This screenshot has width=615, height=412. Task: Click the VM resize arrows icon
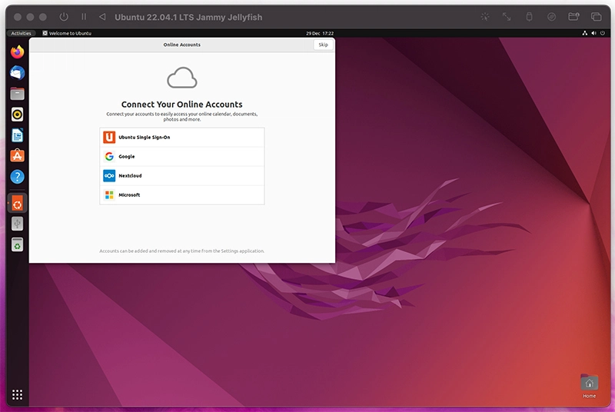click(507, 17)
